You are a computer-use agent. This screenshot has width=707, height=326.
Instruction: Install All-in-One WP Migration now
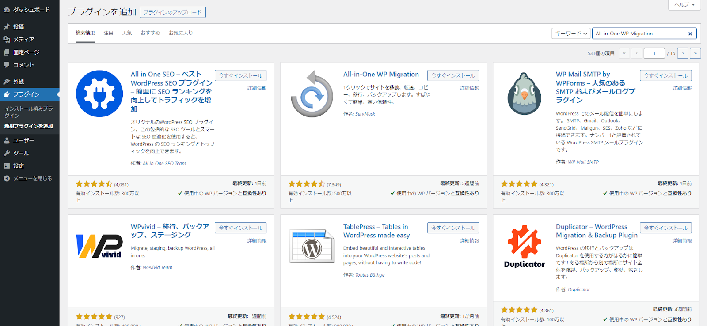453,75
